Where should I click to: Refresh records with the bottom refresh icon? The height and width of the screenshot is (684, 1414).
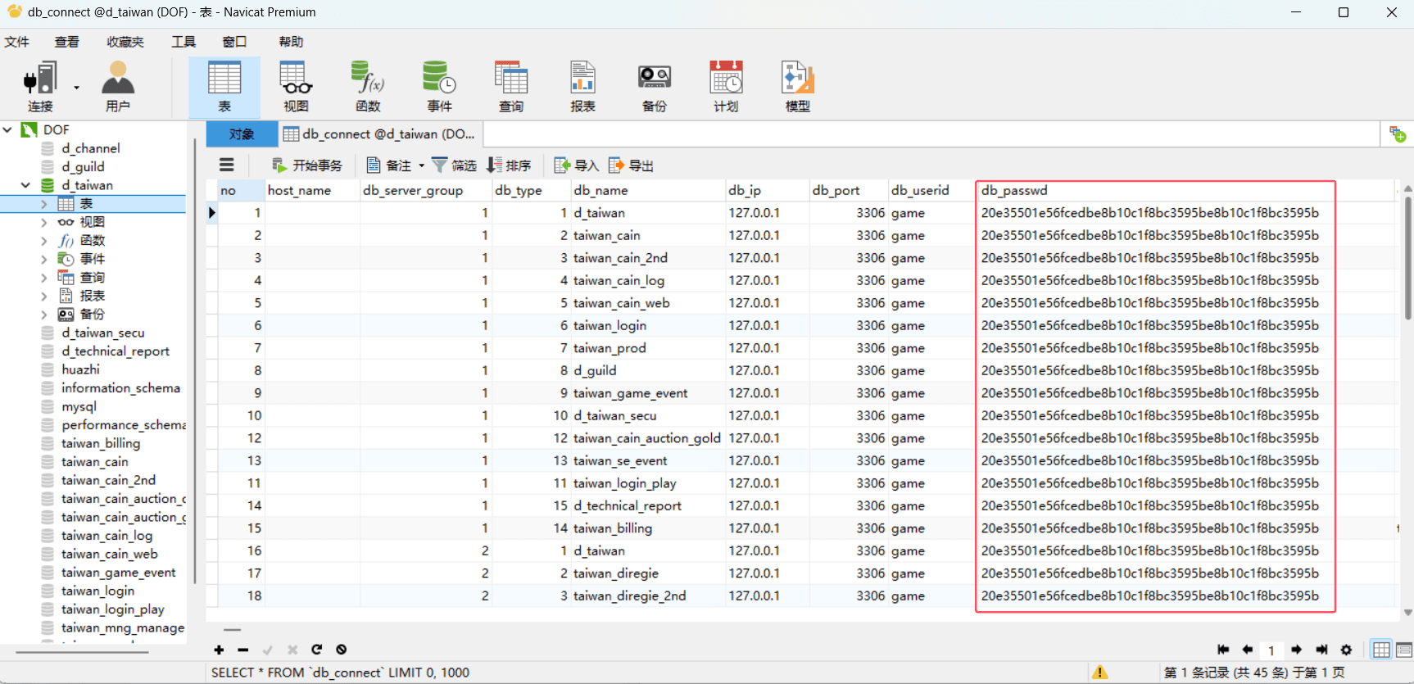click(x=317, y=650)
